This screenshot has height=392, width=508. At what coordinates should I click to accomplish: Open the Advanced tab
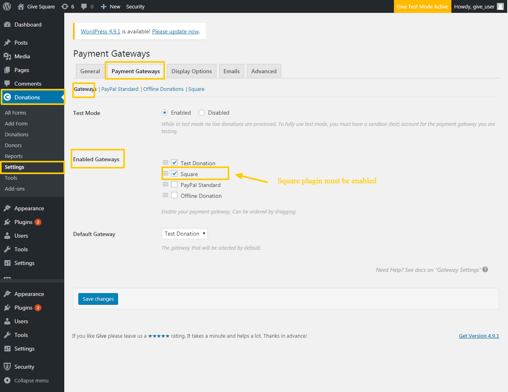click(x=264, y=71)
